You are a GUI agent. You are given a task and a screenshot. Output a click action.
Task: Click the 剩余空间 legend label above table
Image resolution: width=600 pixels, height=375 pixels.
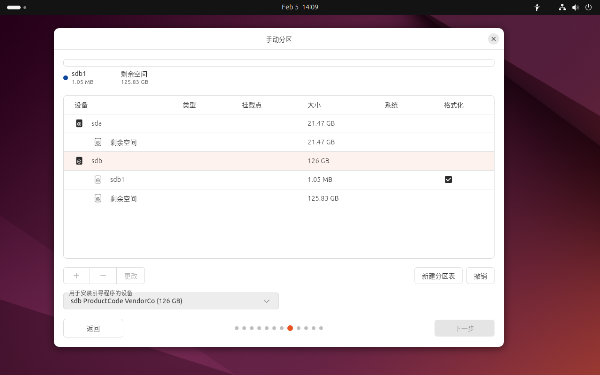[x=134, y=74]
